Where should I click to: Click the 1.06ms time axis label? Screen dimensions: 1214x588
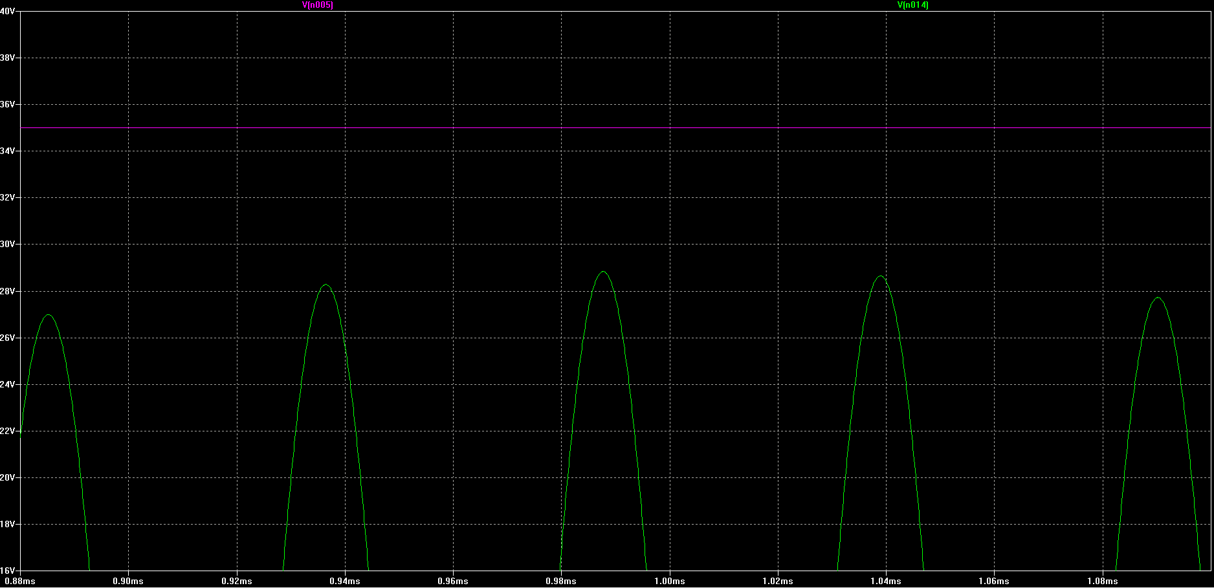coord(994,582)
